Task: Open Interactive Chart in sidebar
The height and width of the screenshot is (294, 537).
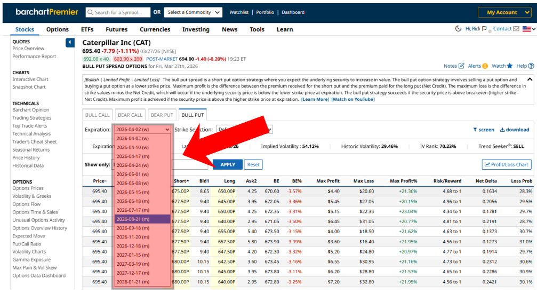Action: (x=30, y=79)
